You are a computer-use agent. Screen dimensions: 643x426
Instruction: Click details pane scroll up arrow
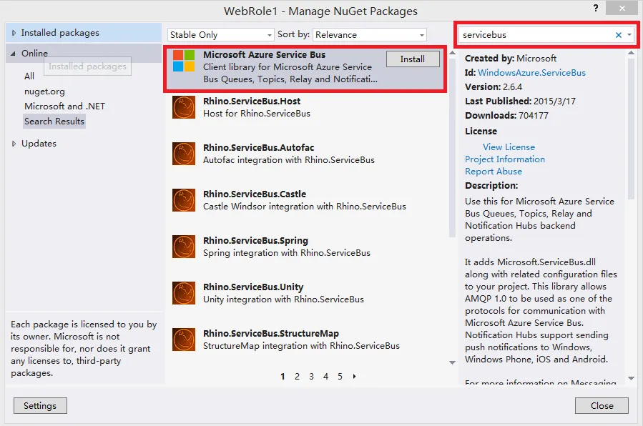(631, 53)
